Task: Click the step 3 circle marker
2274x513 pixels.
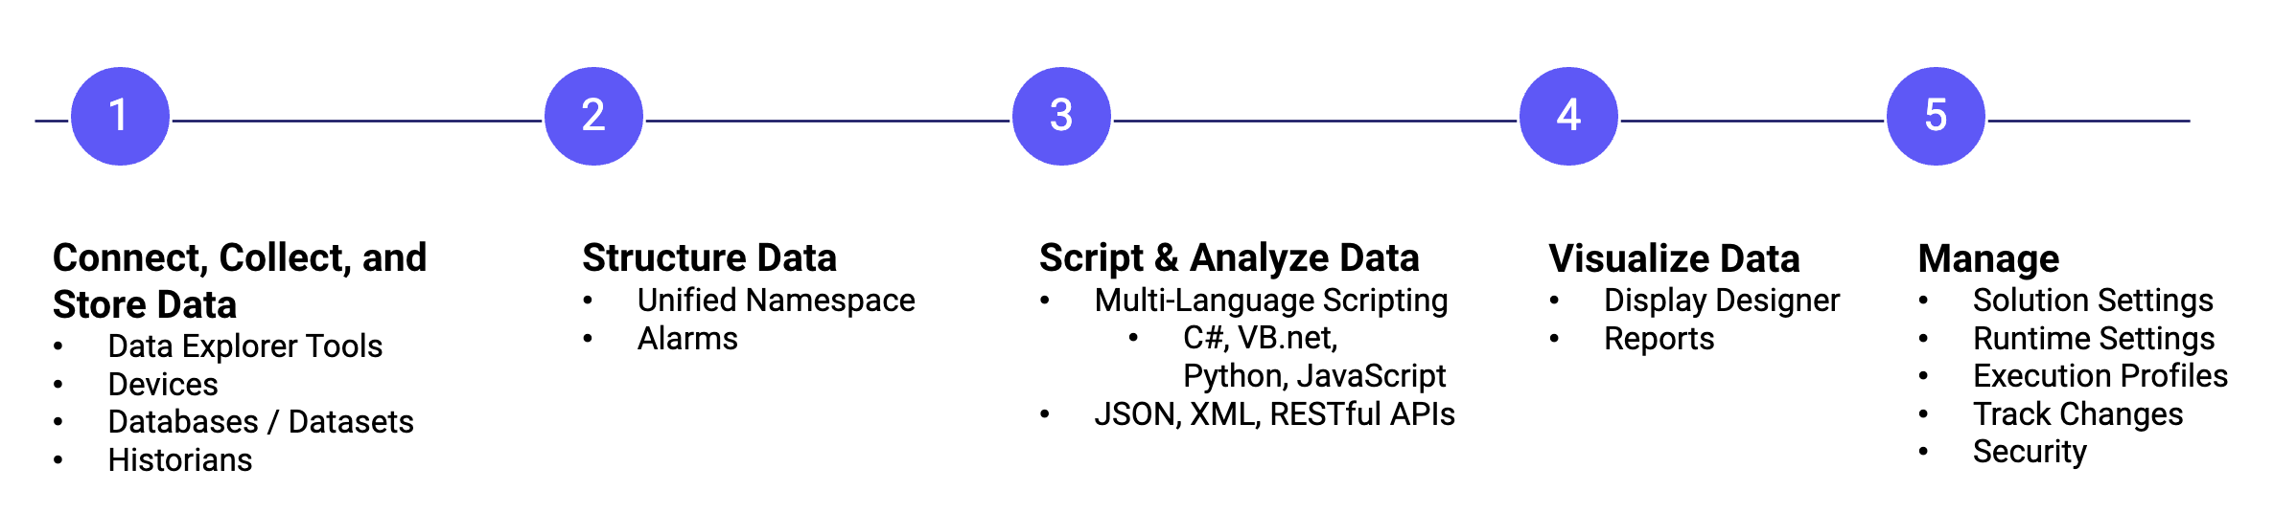Action: pos(1061,116)
